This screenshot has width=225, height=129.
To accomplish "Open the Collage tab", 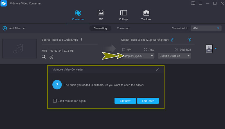I will coord(123,15).
